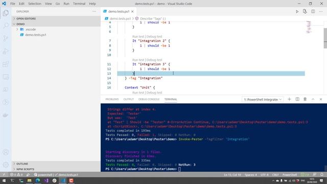The image size is (327, 184).
Task: Open Explorer panel More Actions ellipsis
Action: tap(94, 11)
